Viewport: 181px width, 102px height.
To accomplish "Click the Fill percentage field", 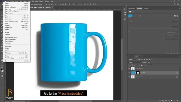I will (x=149, y=65).
